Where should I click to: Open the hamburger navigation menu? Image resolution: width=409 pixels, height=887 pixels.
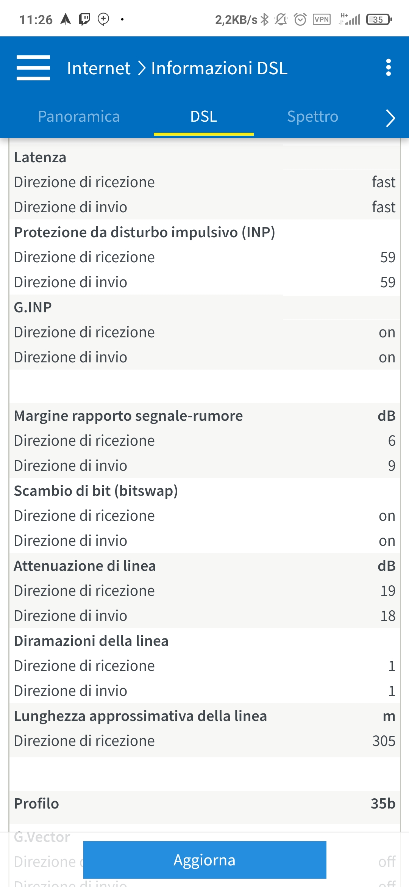point(33,68)
